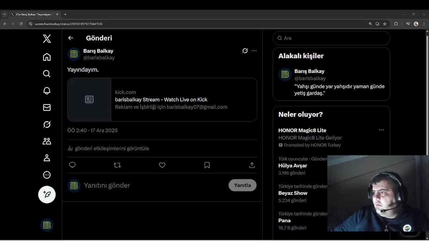Click Barış Balkay avatar in Alakalı kişiler
Screen dimensions: 429x241
[285, 75]
